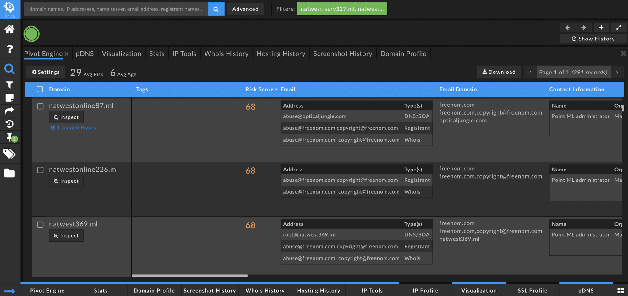Add a new search with the plus button
628x296 pixels.
click(601, 28)
